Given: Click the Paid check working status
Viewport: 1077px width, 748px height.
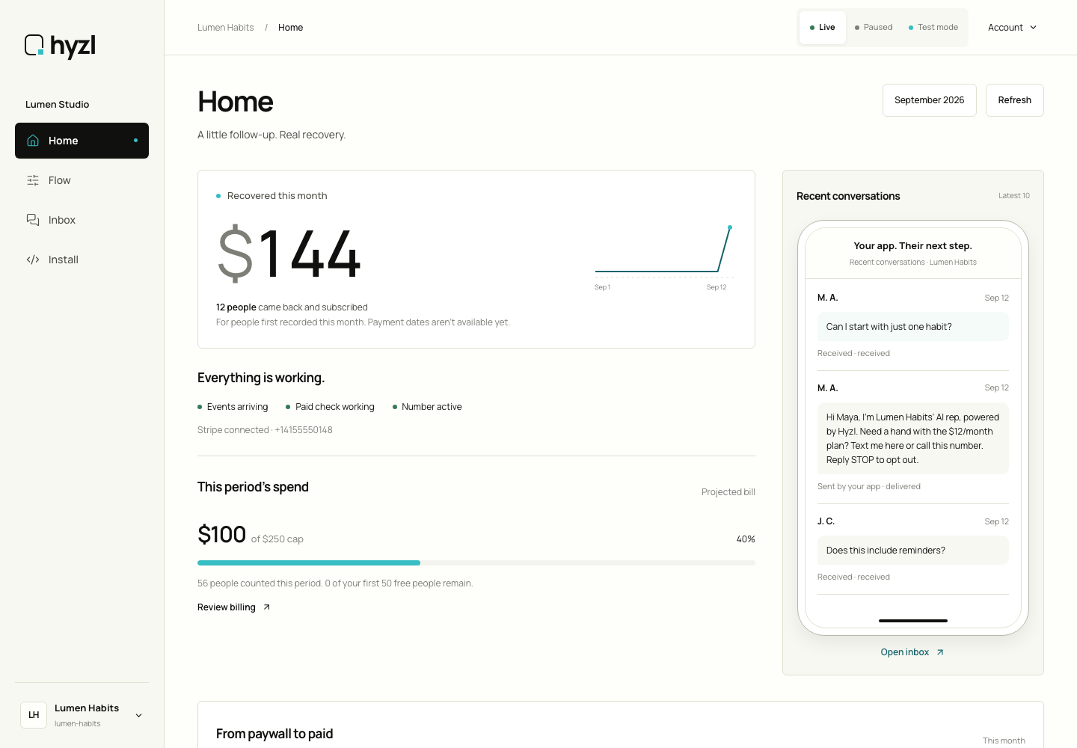Looking at the screenshot, I should click(330, 407).
